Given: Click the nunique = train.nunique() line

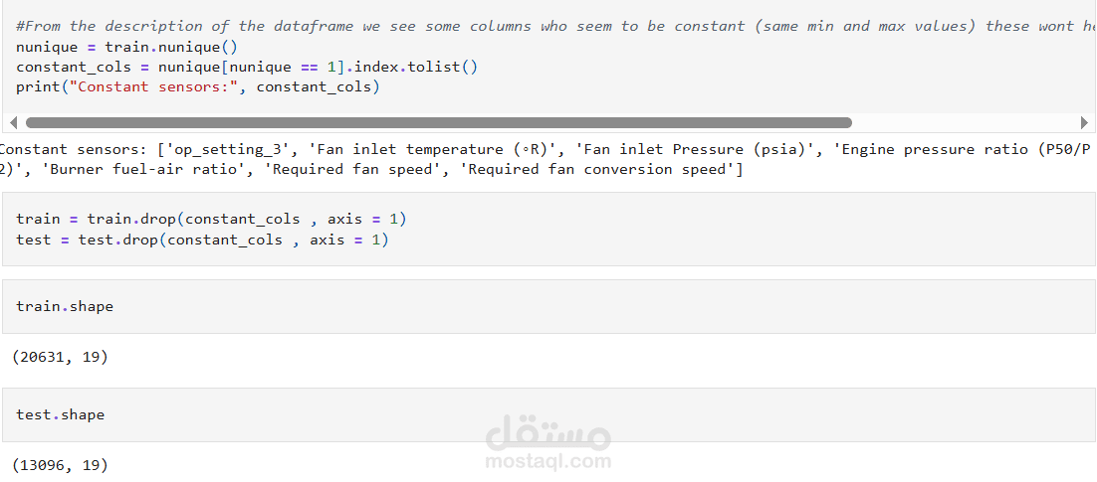Looking at the screenshot, I should (126, 47).
